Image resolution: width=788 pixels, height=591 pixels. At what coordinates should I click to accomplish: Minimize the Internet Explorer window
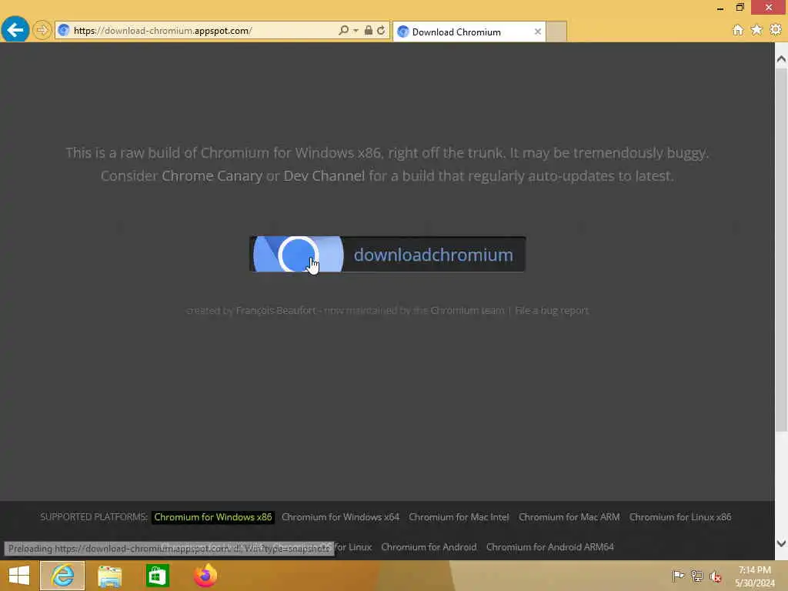(x=720, y=8)
